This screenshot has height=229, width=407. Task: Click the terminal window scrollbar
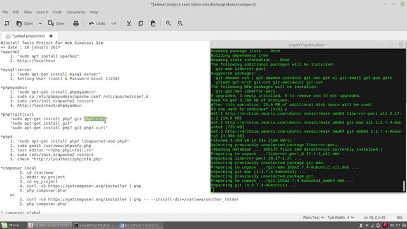click(x=404, y=186)
